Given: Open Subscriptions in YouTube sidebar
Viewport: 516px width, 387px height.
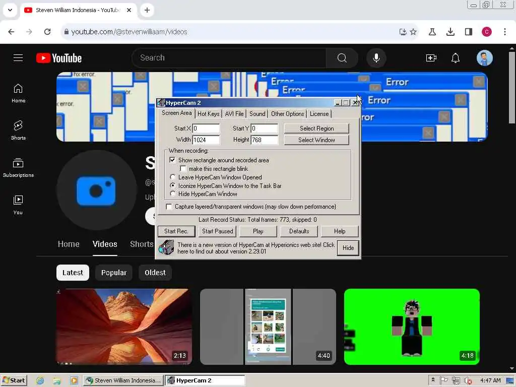Looking at the screenshot, I should [x=18, y=167].
